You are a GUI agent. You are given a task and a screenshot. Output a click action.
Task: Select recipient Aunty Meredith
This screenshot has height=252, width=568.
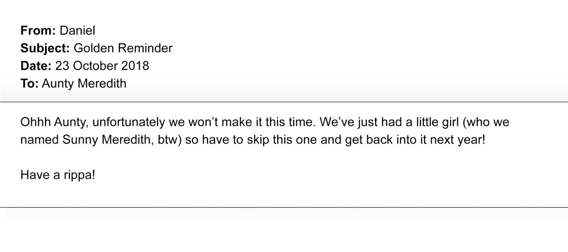tap(84, 84)
